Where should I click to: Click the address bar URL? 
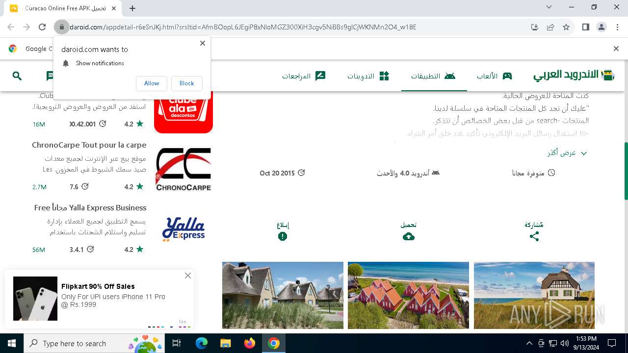[243, 27]
